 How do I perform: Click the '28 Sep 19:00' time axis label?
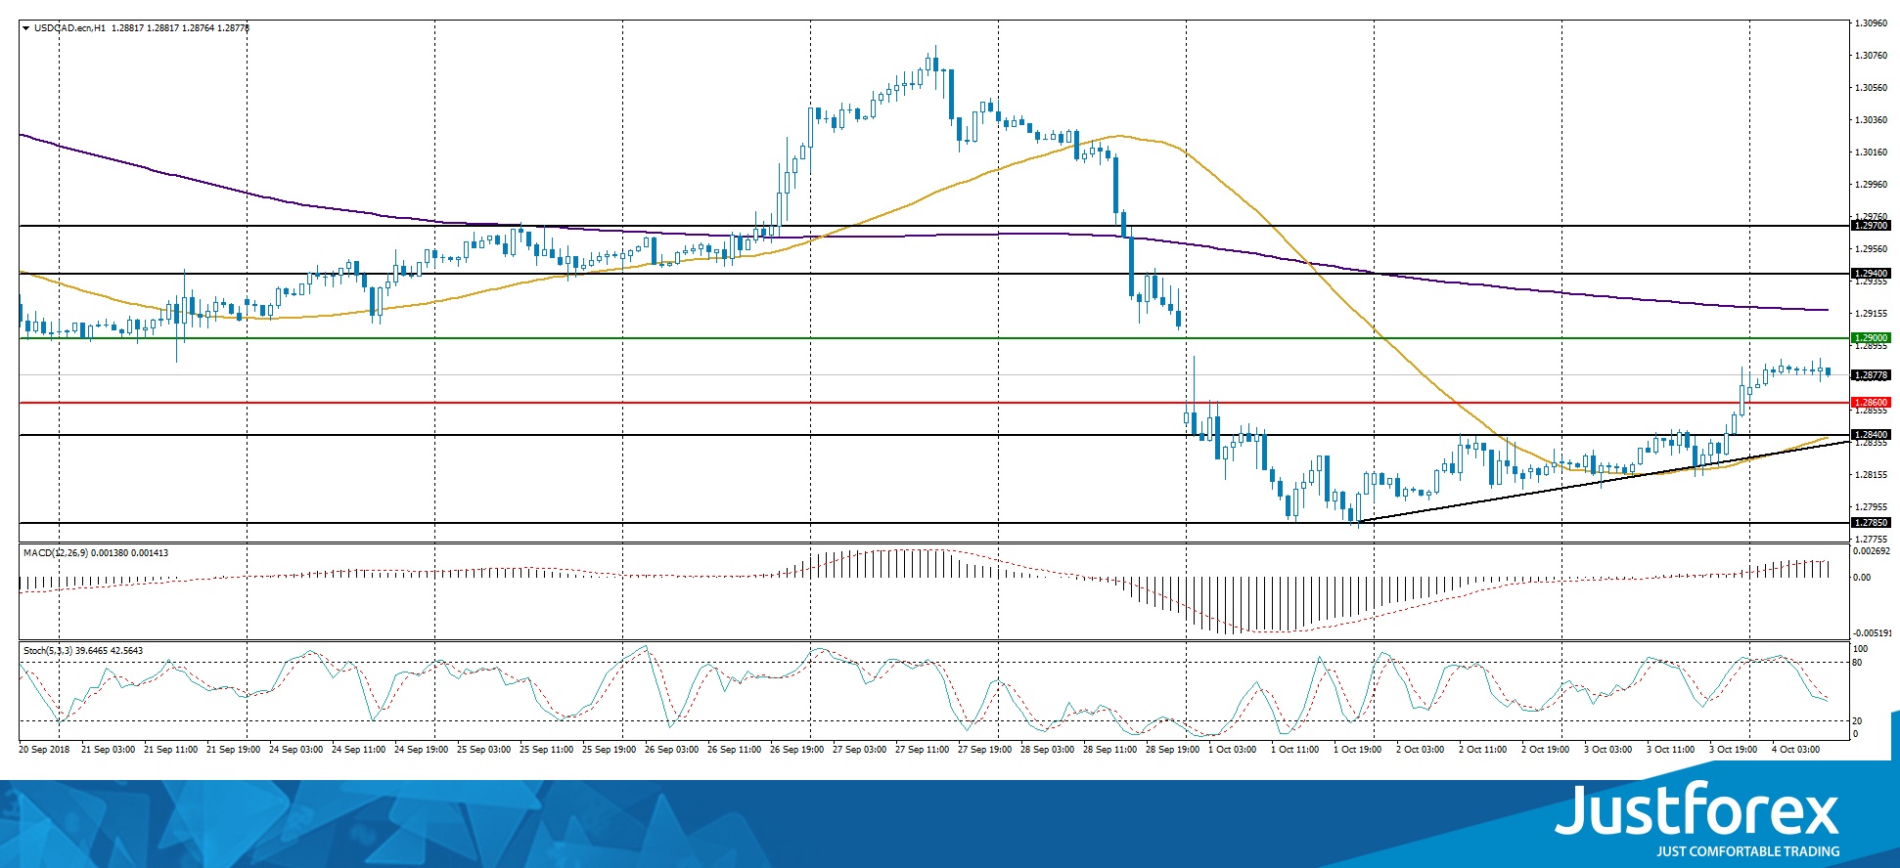1172,750
